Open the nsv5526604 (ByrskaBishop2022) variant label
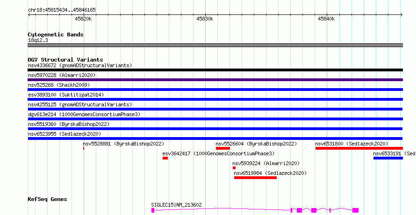 pyautogui.click(x=256, y=144)
